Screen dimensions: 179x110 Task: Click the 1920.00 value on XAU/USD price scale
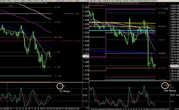175,49
